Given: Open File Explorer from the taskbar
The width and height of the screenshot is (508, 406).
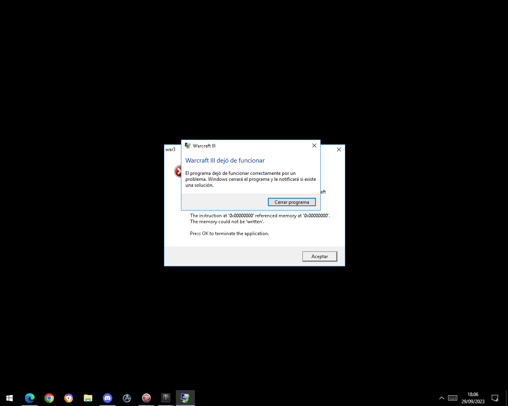Looking at the screenshot, I should pyautogui.click(x=88, y=398).
